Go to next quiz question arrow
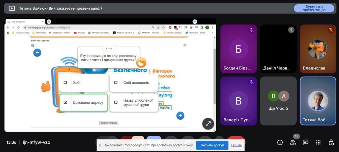The width and height of the screenshot is (339, 152). (x=180, y=115)
